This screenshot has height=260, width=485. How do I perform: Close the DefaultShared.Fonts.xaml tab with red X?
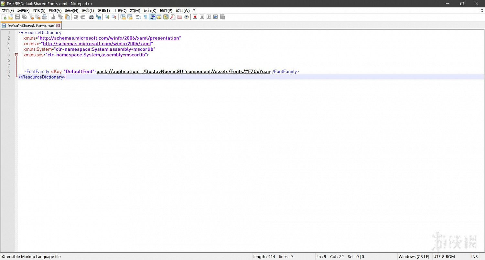(58, 26)
